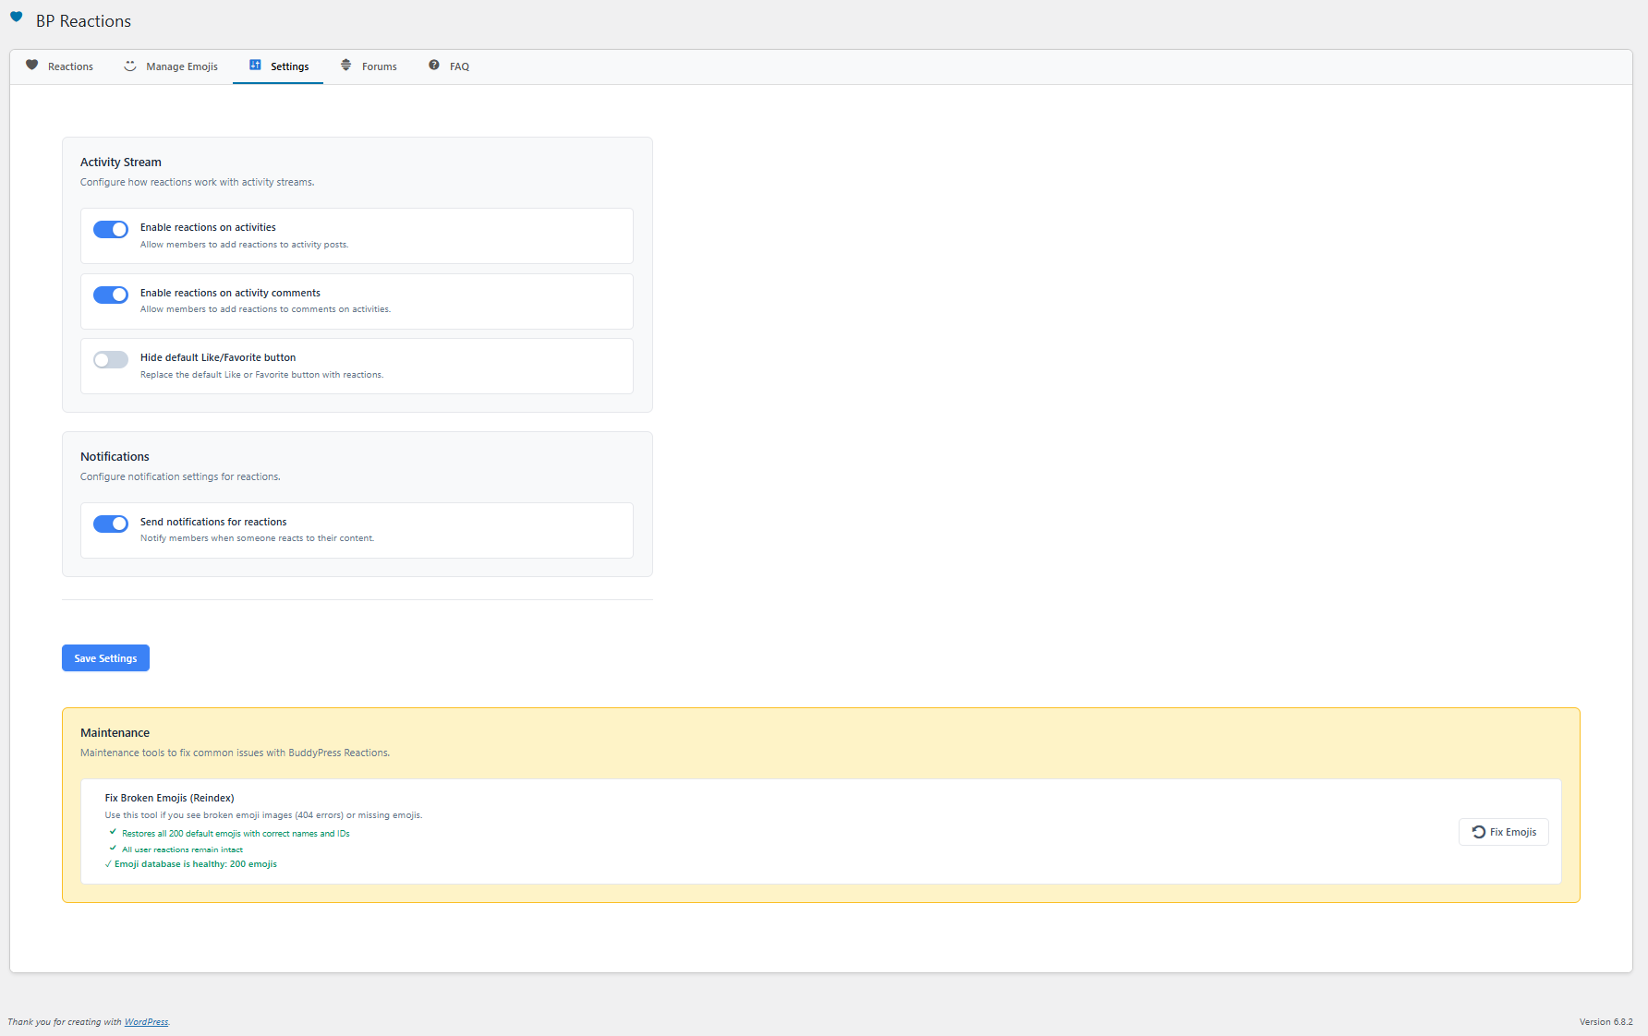Click the heart icon on Reactions tab
Viewport: 1648px width, 1036px height.
click(32, 66)
